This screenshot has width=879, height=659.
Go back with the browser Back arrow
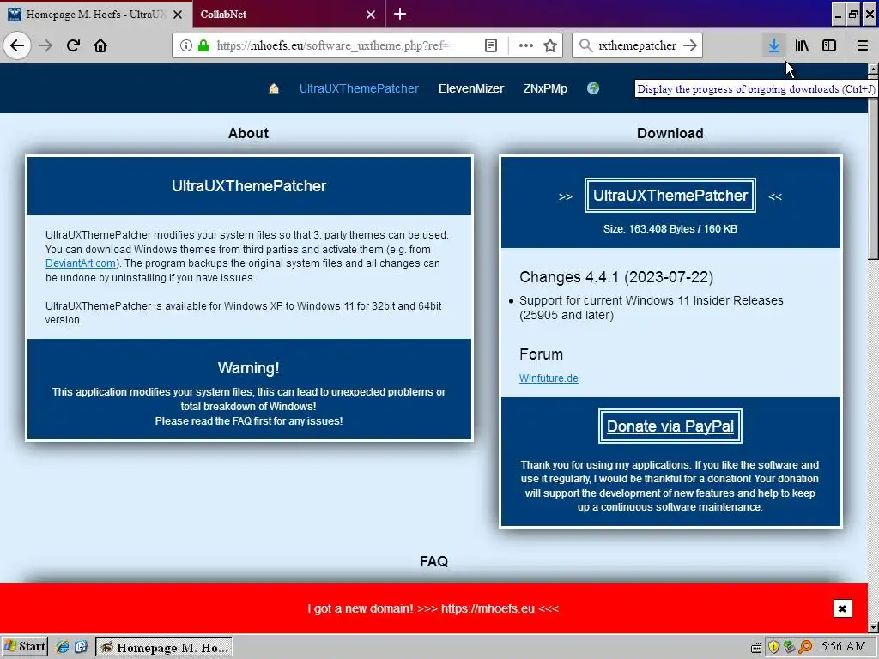coord(17,45)
